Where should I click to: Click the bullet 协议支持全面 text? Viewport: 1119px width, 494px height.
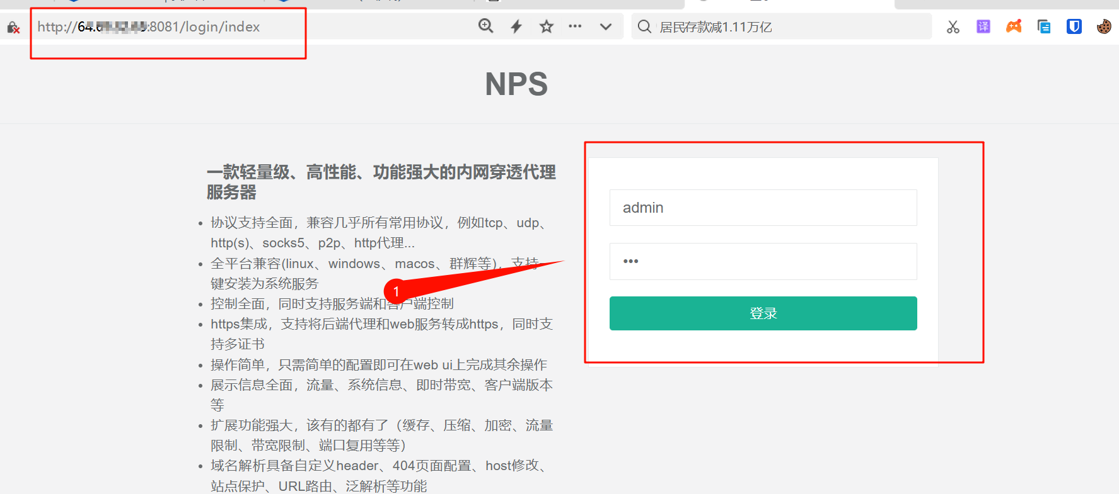(381, 233)
